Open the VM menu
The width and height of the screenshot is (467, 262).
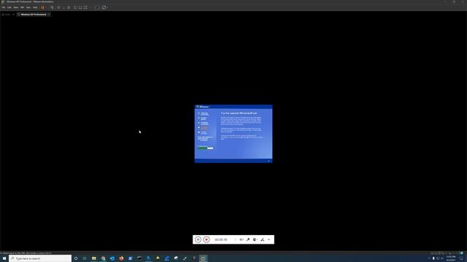point(22,7)
